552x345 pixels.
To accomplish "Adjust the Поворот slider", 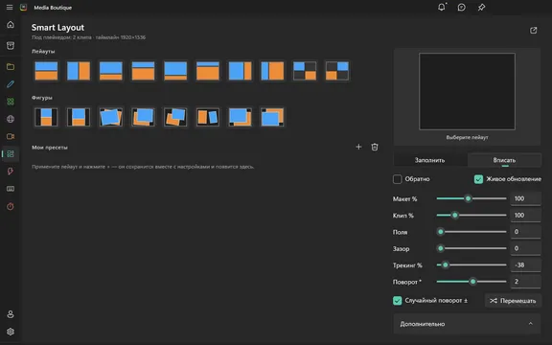I will [471, 282].
